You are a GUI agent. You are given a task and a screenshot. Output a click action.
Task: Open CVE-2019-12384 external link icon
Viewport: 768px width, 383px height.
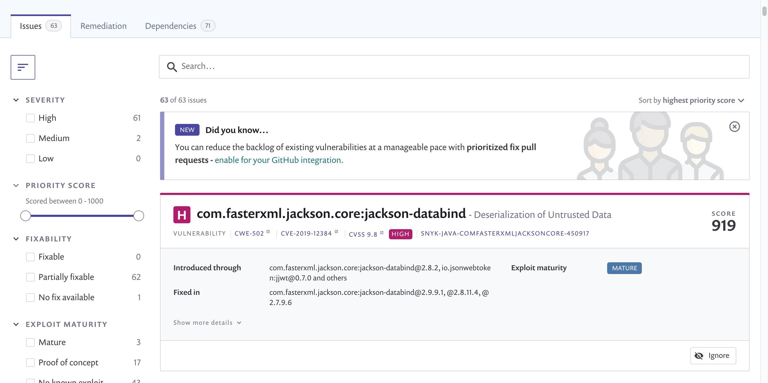click(x=336, y=232)
